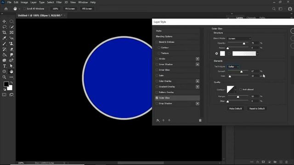Screen dimensions: 294x165
Task: Open Technique Softer dropdown
Action: (x=233, y=66)
